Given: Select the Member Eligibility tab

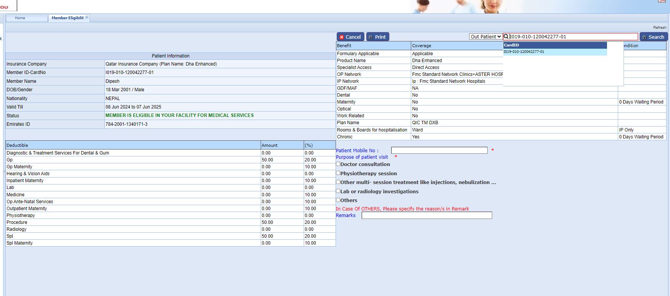Looking at the screenshot, I should (x=67, y=18).
